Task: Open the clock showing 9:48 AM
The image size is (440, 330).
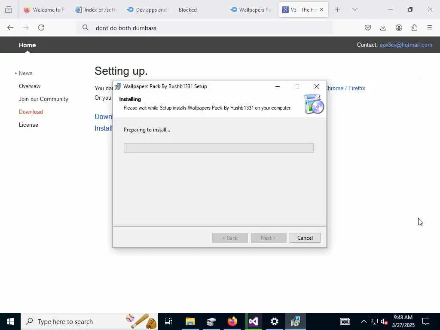Action: click(x=403, y=321)
